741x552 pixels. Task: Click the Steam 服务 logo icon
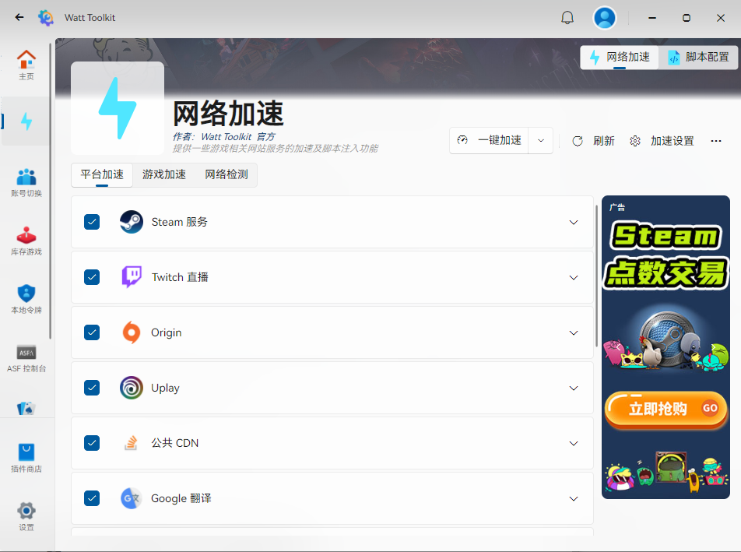pos(132,222)
